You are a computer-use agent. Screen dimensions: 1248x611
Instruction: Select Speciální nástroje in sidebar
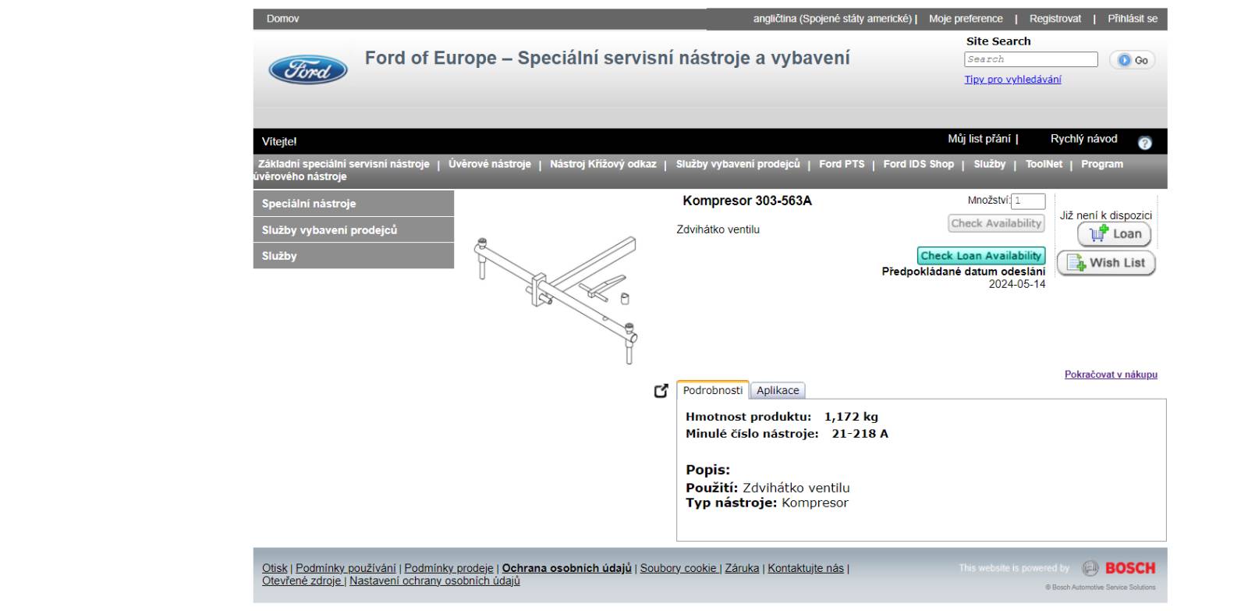coord(353,204)
